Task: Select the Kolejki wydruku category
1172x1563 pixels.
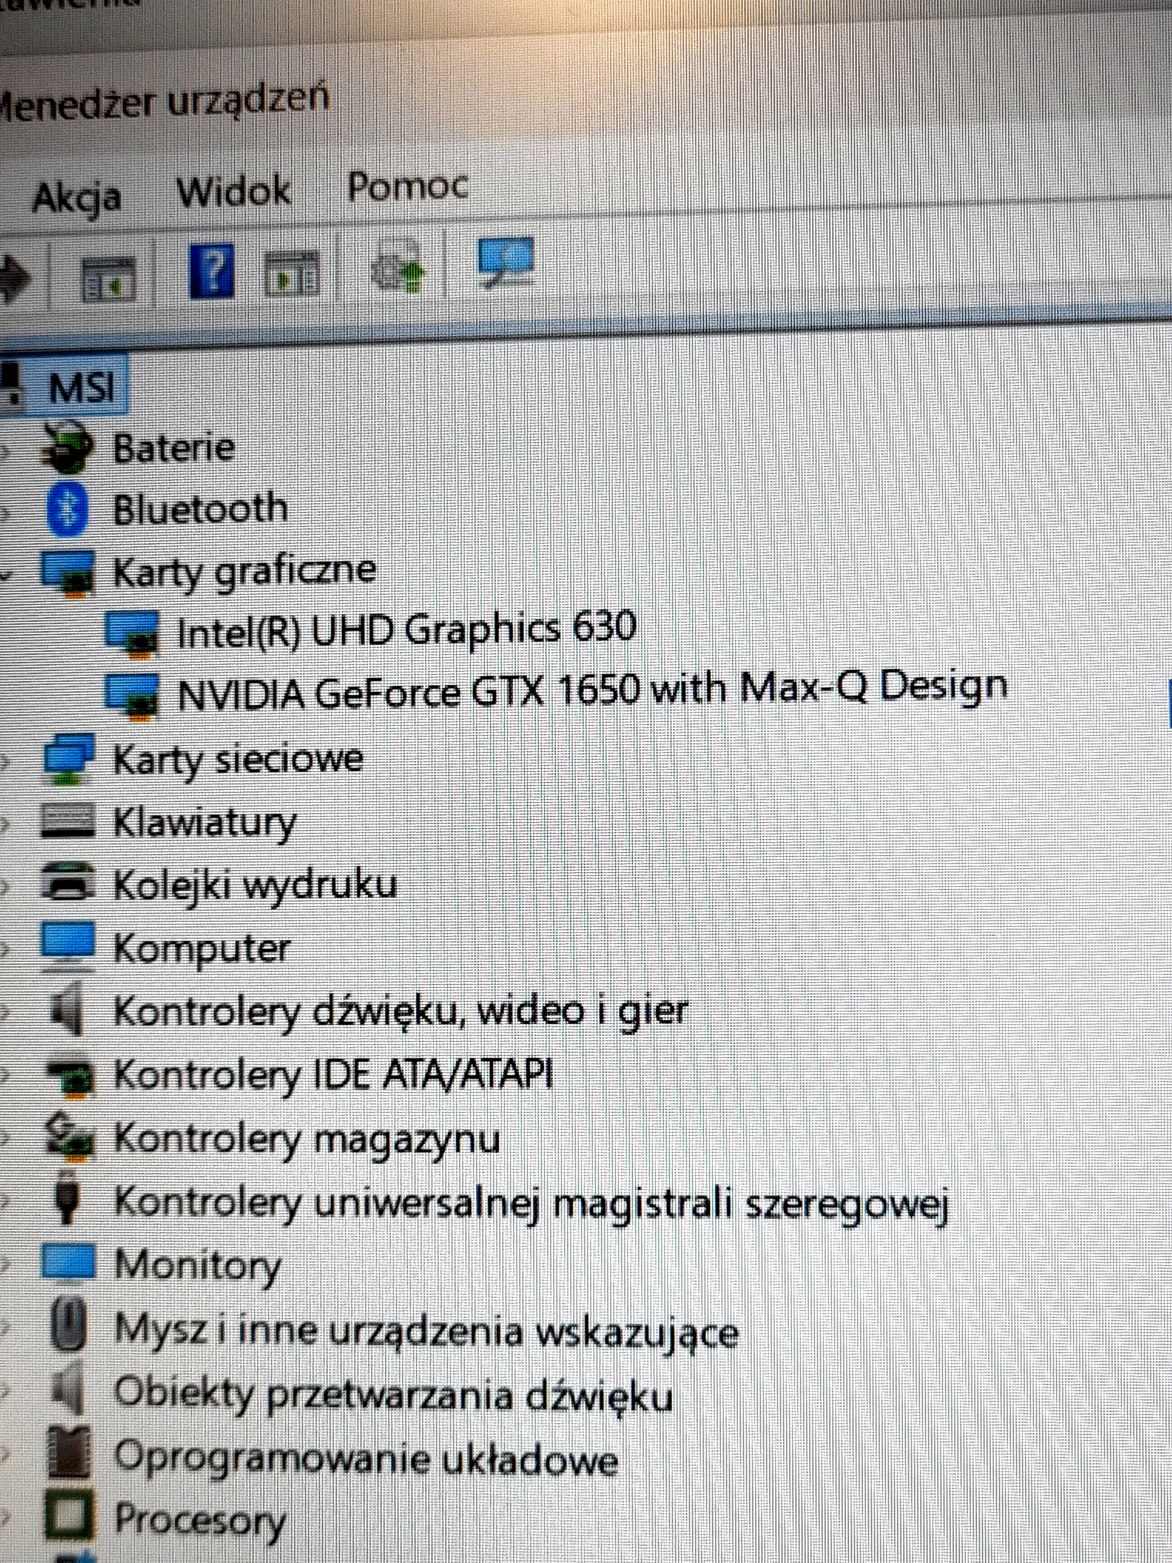Action: point(256,886)
